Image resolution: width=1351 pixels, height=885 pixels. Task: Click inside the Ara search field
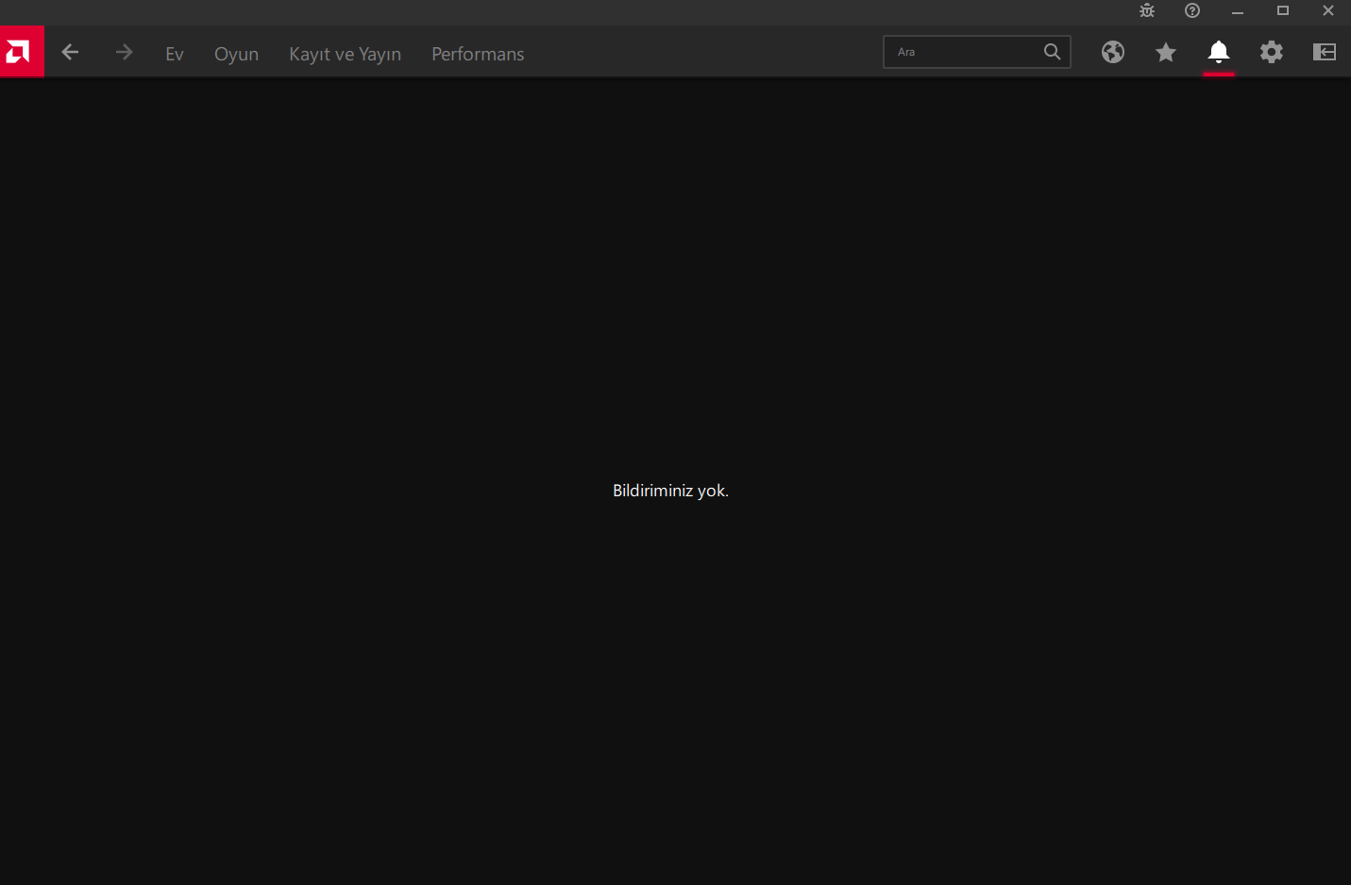963,52
